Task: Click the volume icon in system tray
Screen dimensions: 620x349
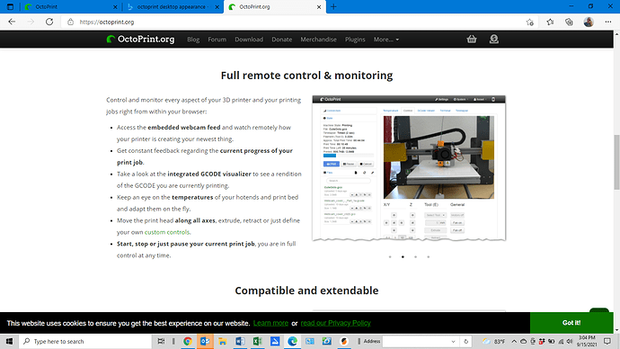Action: (570, 341)
